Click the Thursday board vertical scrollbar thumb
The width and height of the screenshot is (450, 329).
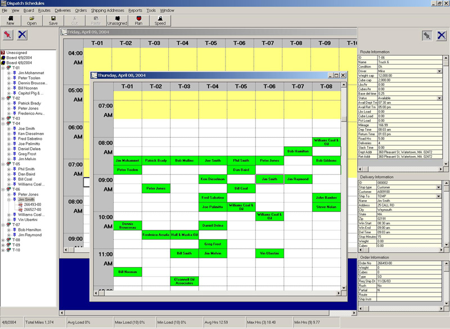pos(344,119)
